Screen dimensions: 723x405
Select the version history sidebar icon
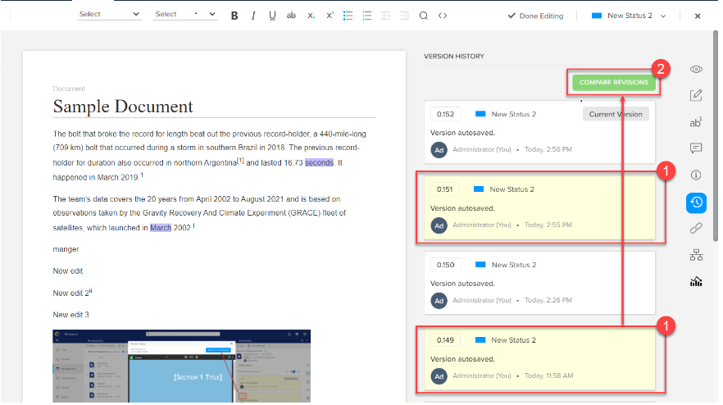(x=696, y=202)
